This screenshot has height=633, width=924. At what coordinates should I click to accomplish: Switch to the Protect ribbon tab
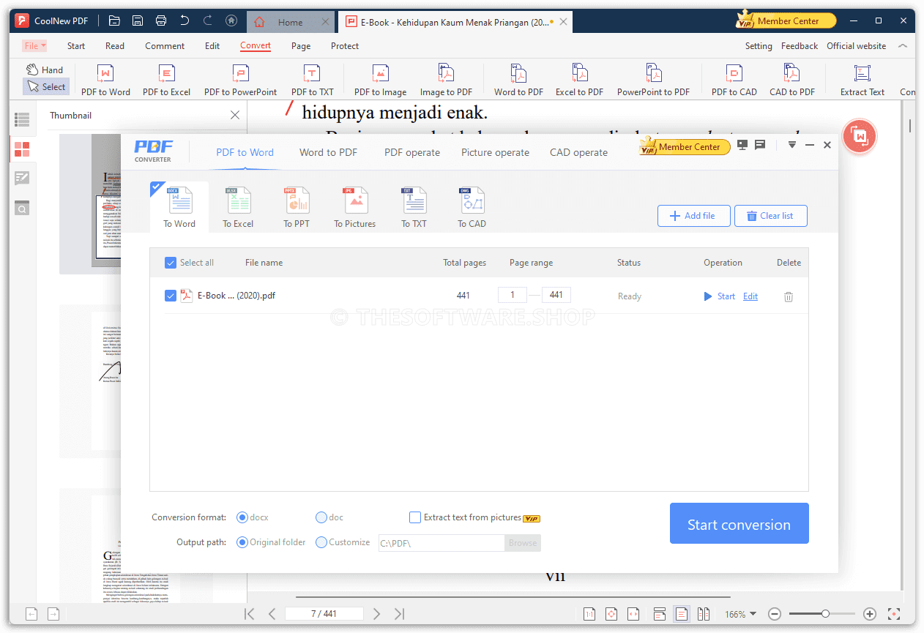(345, 45)
